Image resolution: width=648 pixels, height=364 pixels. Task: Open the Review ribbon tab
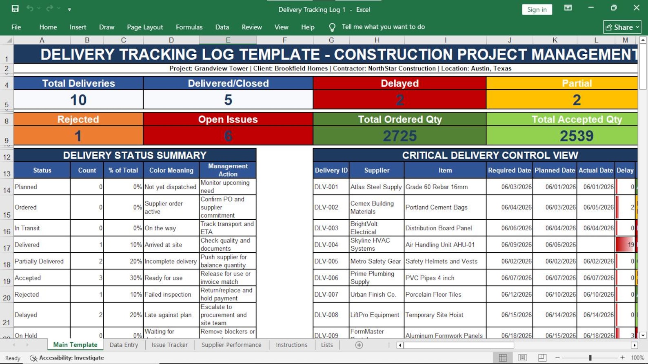tap(252, 27)
